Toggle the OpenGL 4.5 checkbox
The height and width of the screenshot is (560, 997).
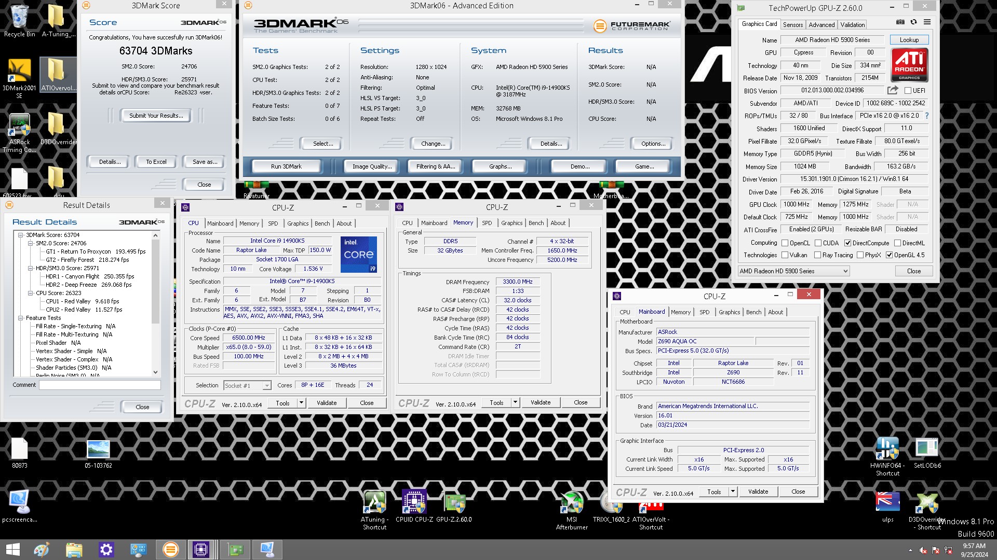(889, 255)
